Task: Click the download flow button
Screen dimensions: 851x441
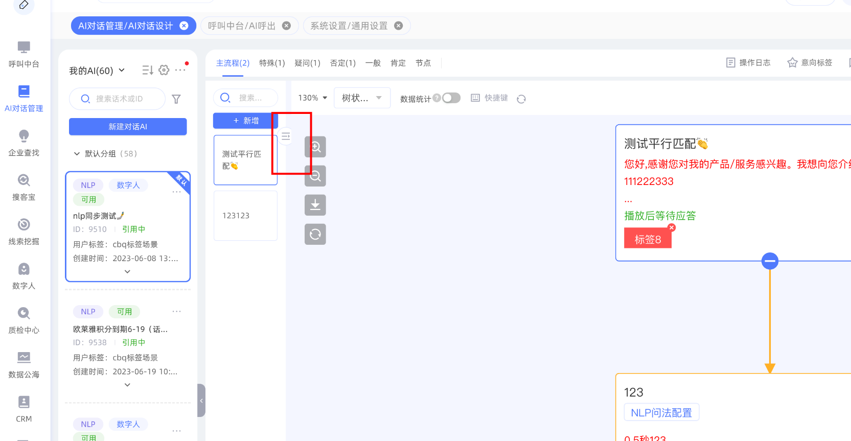Action: [315, 205]
